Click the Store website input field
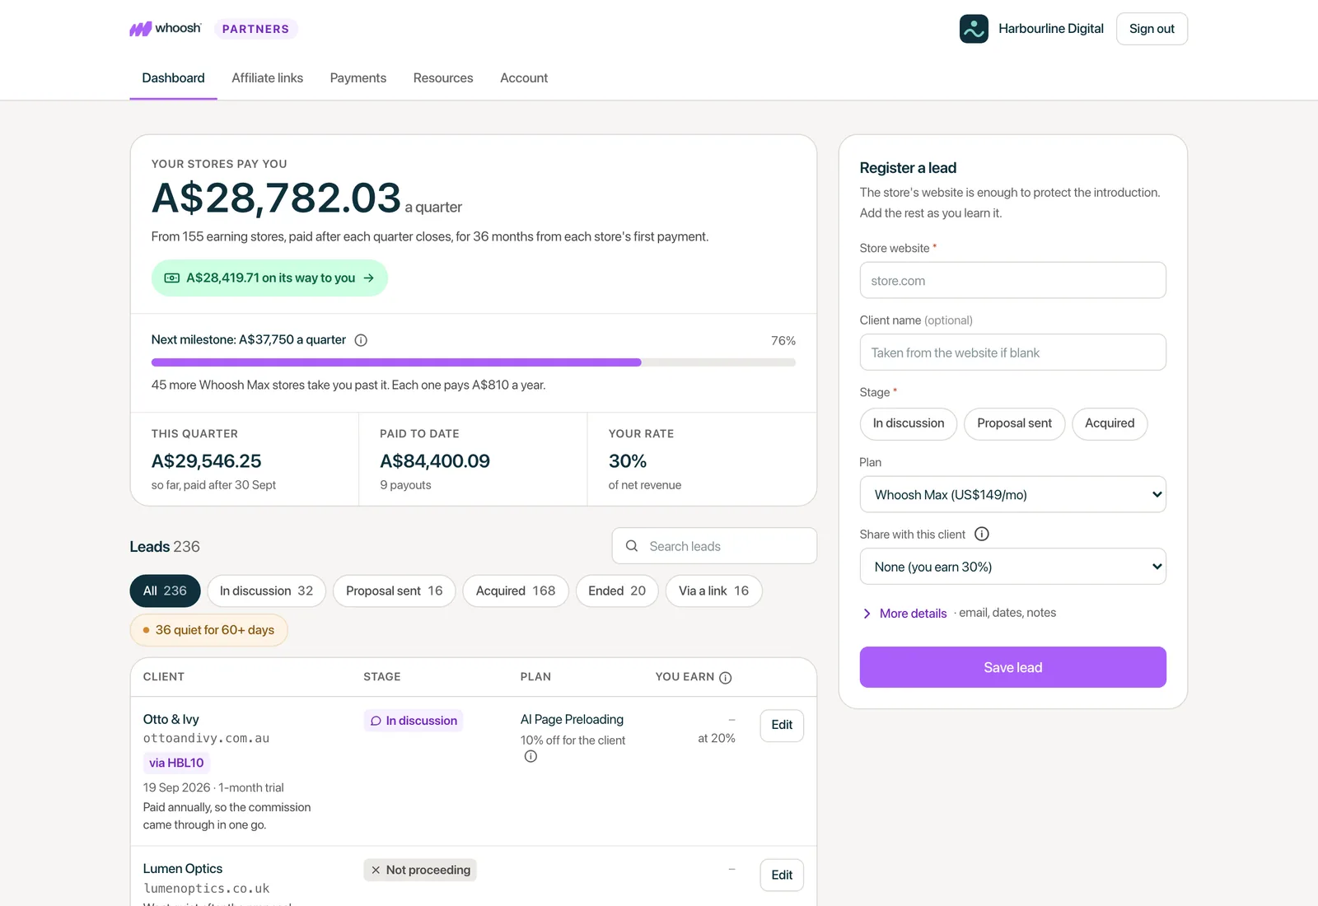The image size is (1318, 906). pos(1012,280)
